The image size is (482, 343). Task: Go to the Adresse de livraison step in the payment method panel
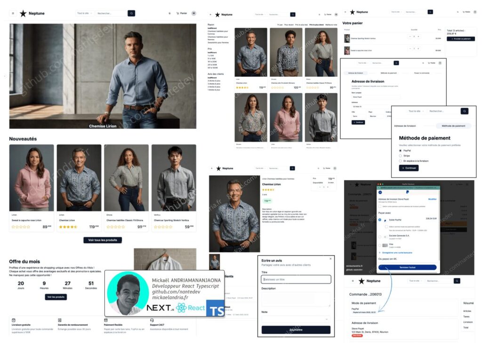coord(405,126)
